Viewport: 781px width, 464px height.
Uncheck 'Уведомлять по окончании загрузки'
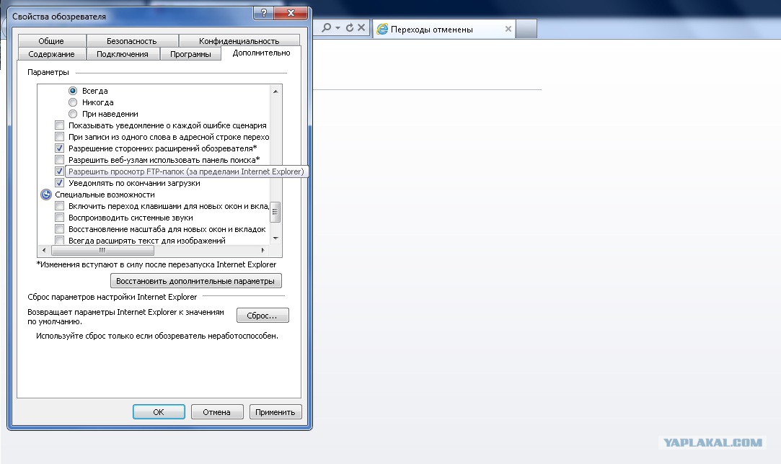coord(59,183)
